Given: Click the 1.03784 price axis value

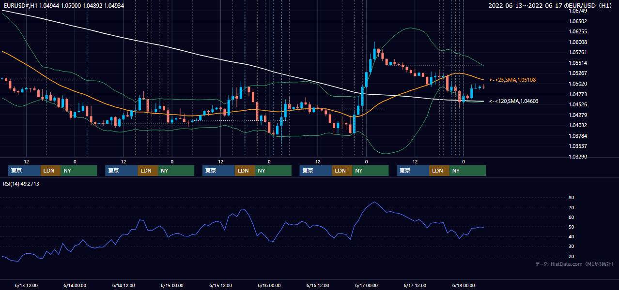Looking at the screenshot, I should coord(578,136).
